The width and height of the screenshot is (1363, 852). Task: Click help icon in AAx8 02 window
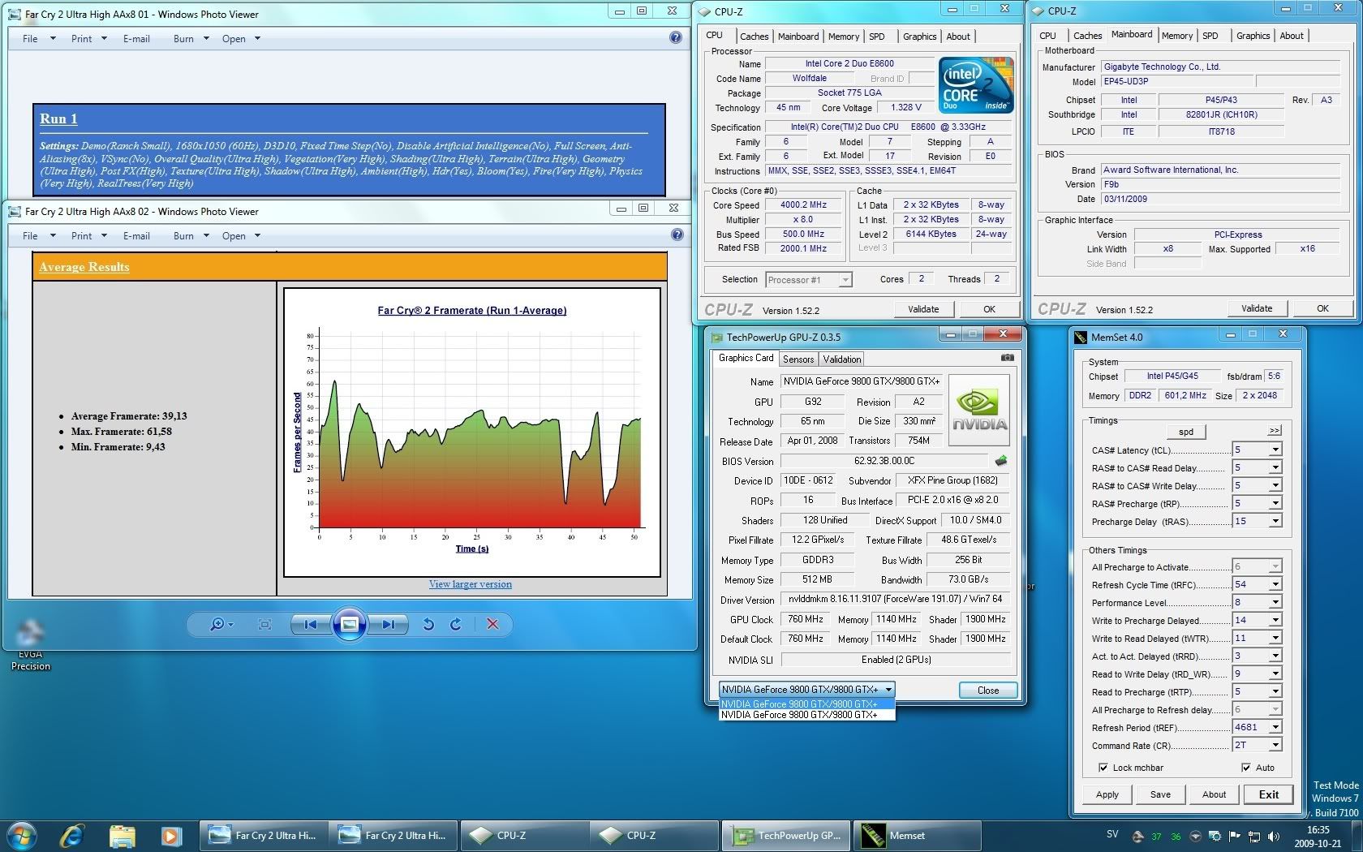coord(677,235)
